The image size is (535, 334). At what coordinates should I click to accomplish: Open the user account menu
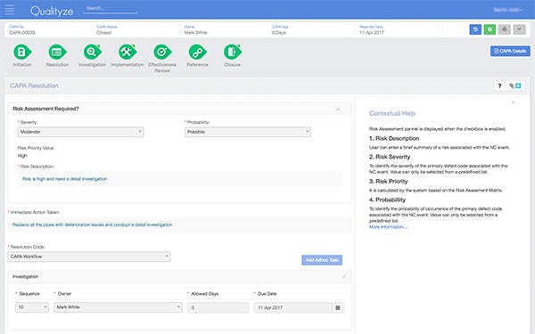(x=507, y=10)
